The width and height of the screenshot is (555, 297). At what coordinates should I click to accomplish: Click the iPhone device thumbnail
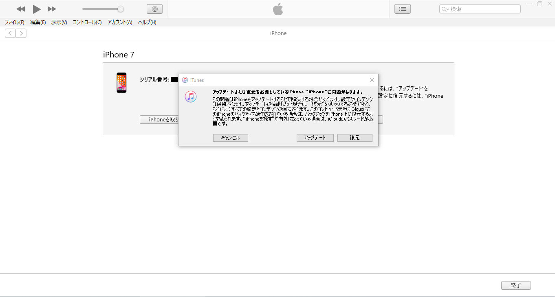121,83
